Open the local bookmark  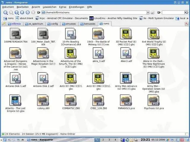point(180,18)
